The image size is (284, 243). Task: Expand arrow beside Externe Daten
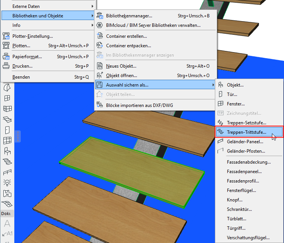(93, 6)
